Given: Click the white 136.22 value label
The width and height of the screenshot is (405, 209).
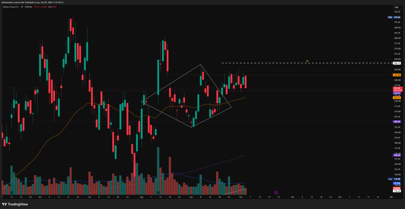Looking at the screenshot, I should click(397, 191).
